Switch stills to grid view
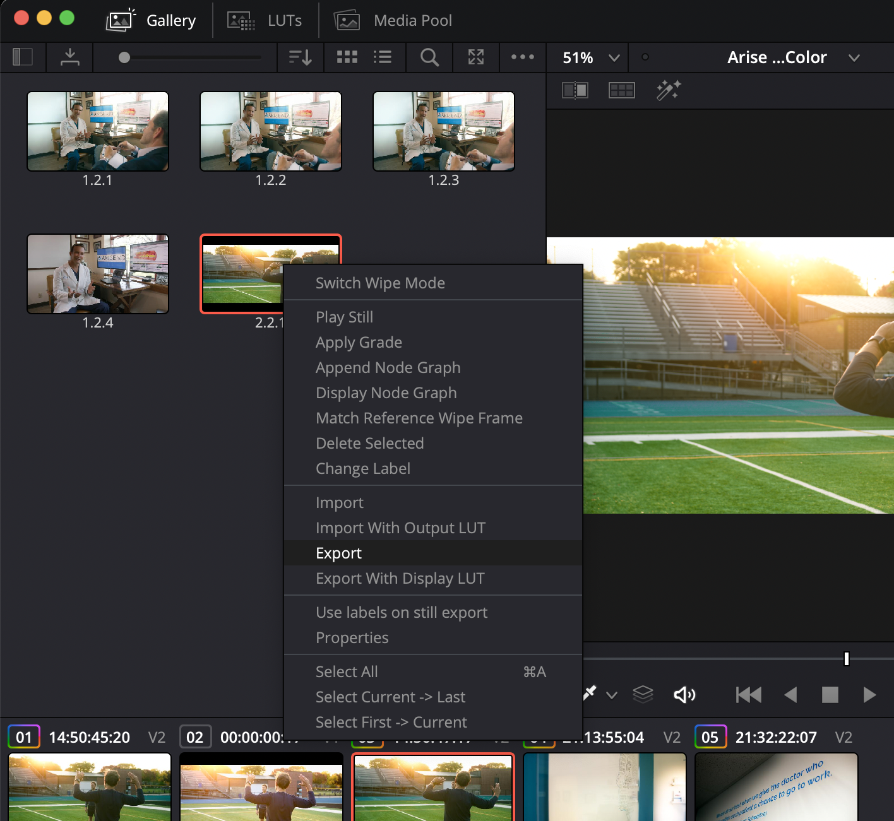 [x=347, y=57]
